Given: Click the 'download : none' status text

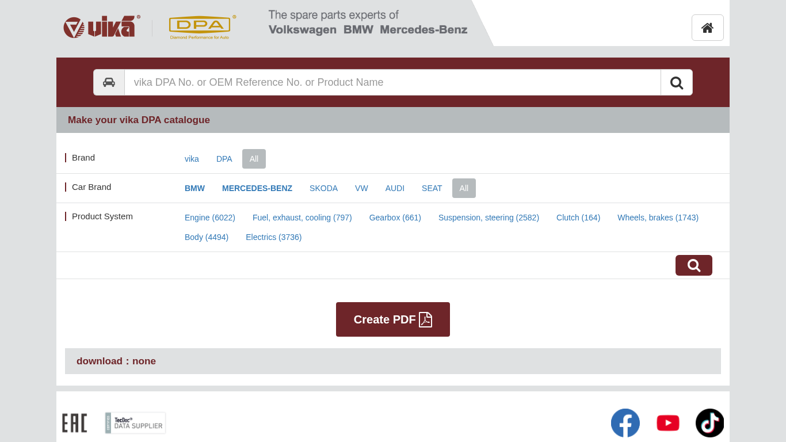Looking at the screenshot, I should click(x=116, y=361).
